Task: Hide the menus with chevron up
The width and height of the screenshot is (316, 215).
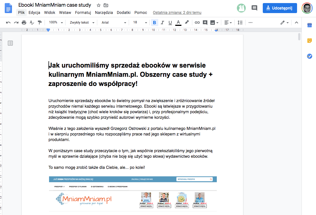Action: [296, 23]
